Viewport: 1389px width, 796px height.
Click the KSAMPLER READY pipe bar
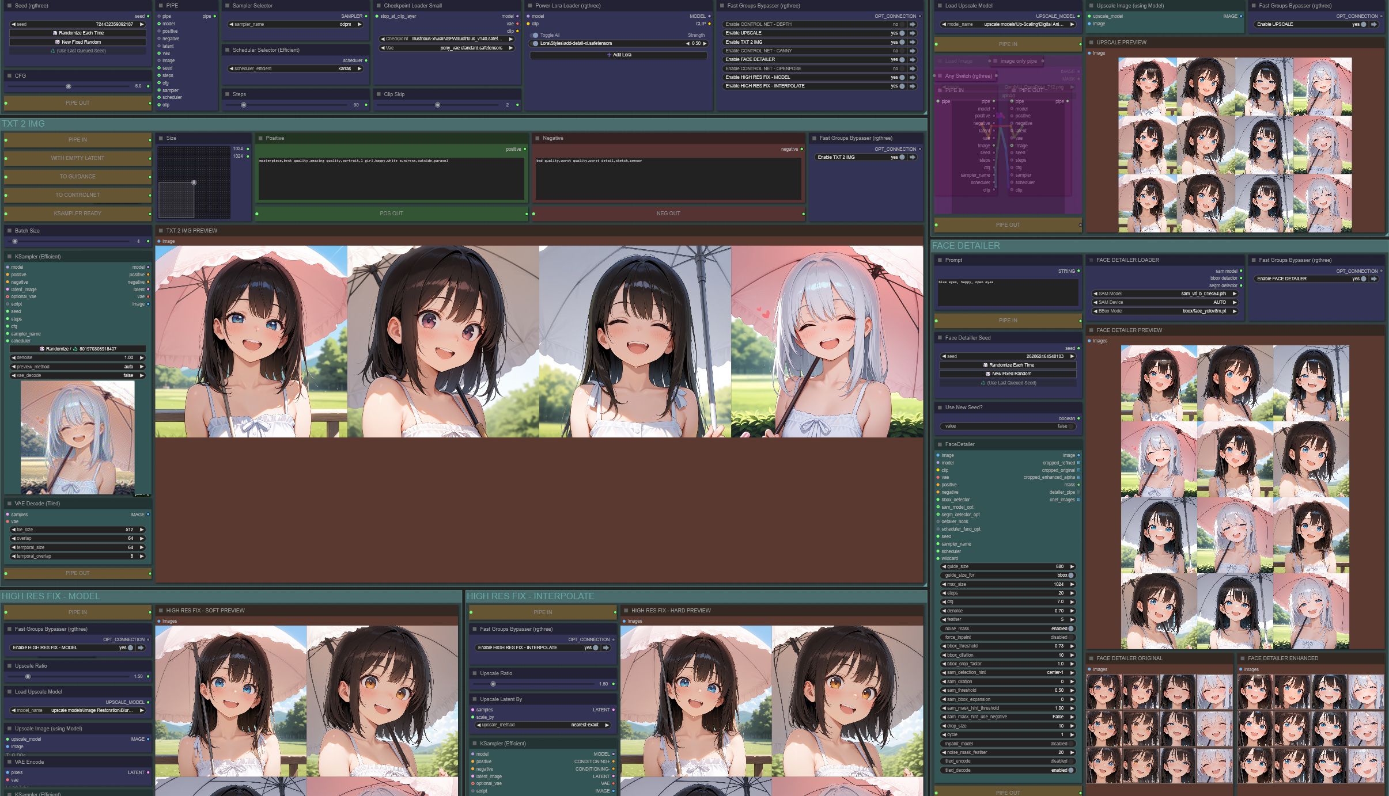tap(78, 214)
